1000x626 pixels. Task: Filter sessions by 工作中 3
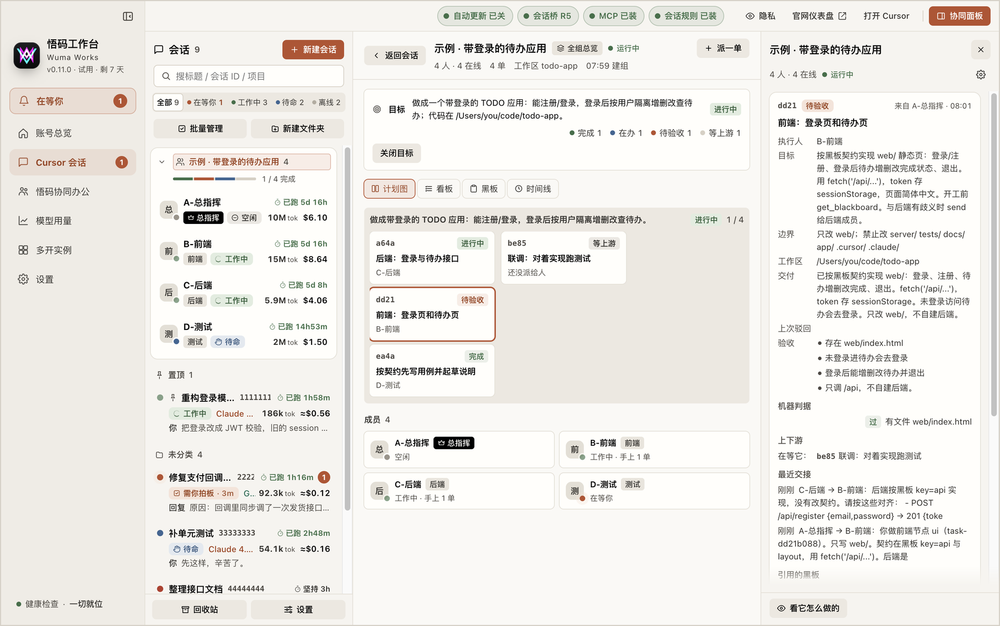click(249, 102)
